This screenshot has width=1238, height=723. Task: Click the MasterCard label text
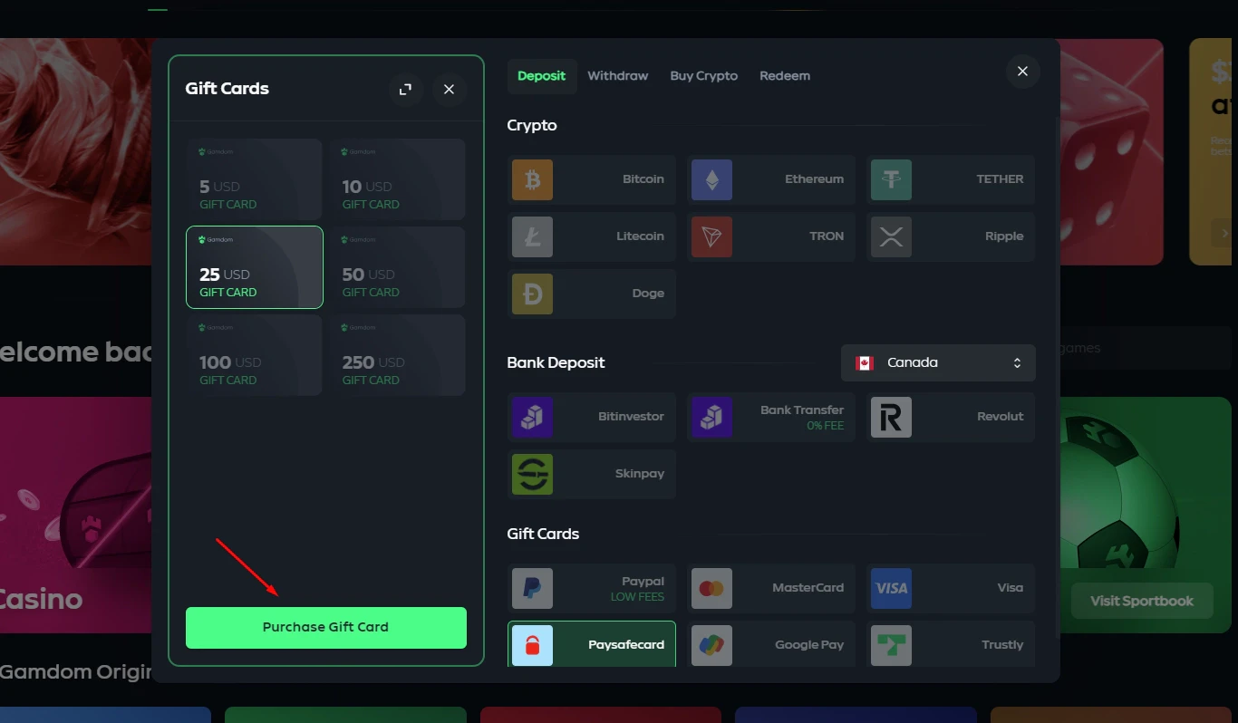coord(808,588)
